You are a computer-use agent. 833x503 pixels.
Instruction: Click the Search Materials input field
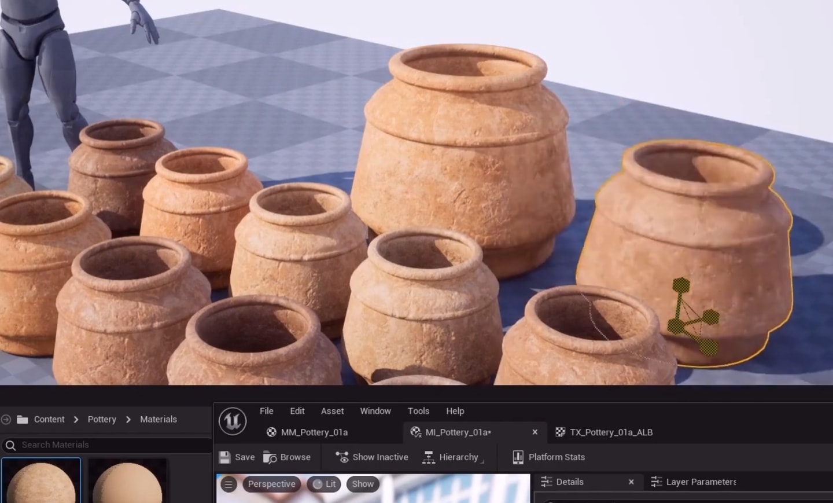(107, 445)
